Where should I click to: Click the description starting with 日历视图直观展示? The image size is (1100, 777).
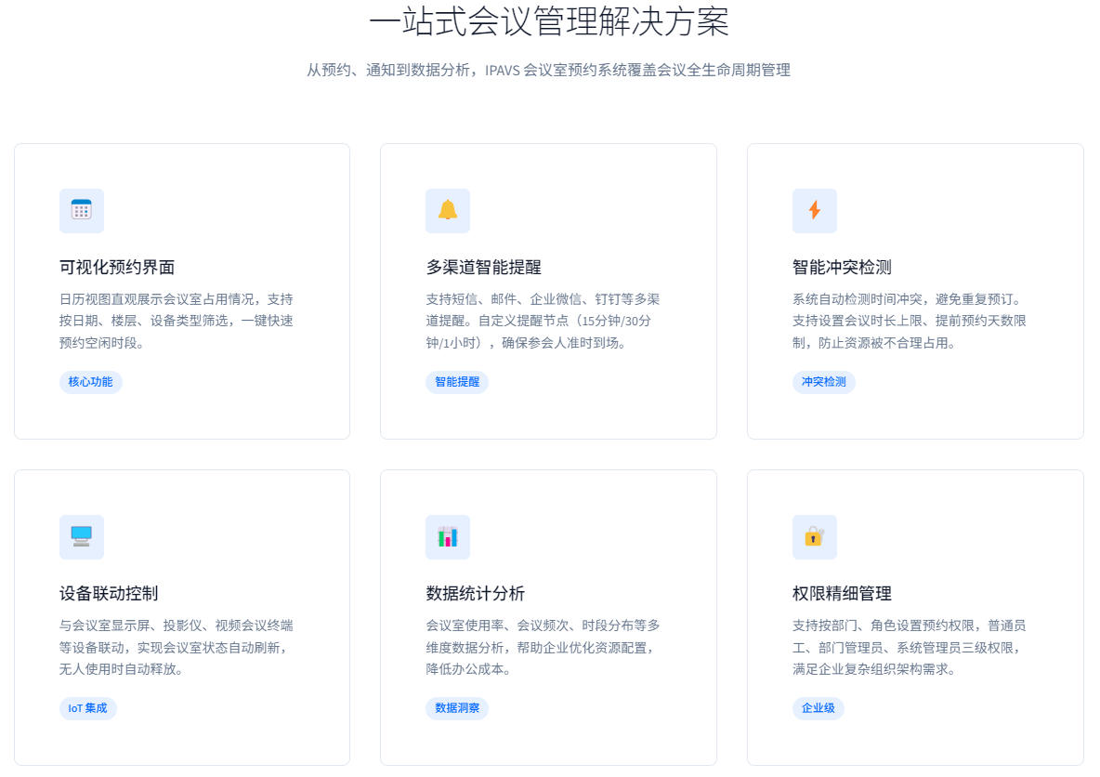(177, 321)
